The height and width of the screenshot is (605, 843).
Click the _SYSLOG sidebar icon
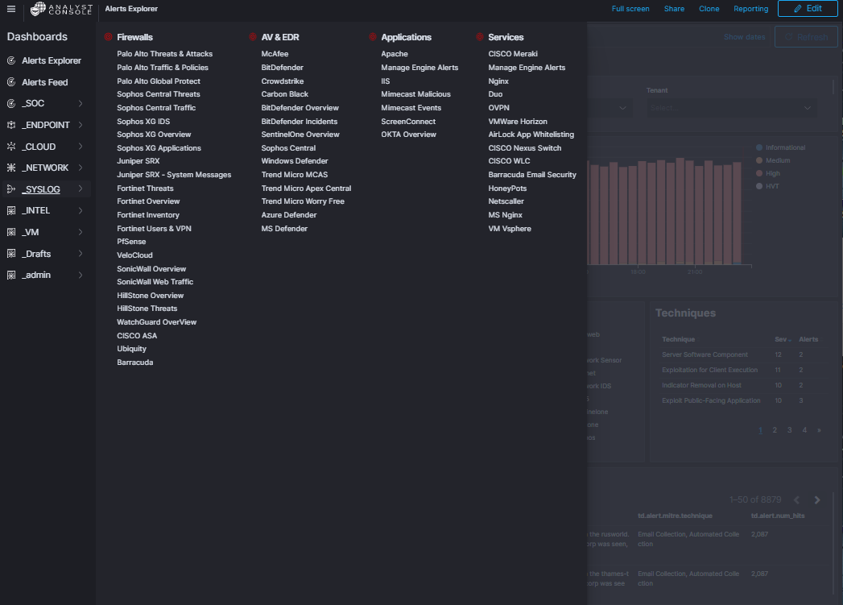tap(10, 189)
